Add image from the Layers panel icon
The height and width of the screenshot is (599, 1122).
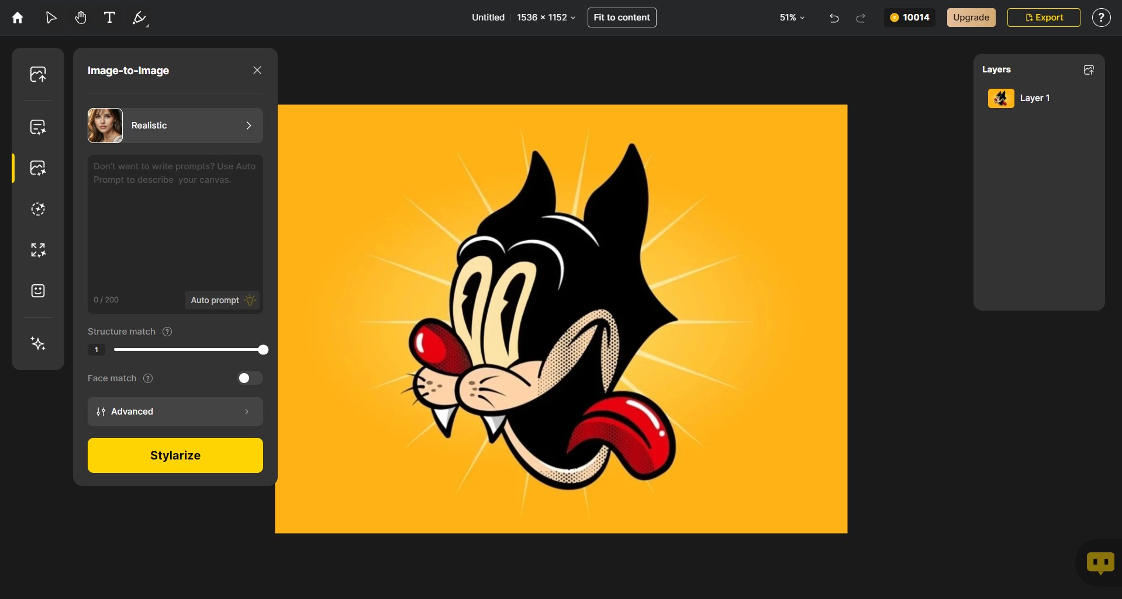(x=1089, y=70)
